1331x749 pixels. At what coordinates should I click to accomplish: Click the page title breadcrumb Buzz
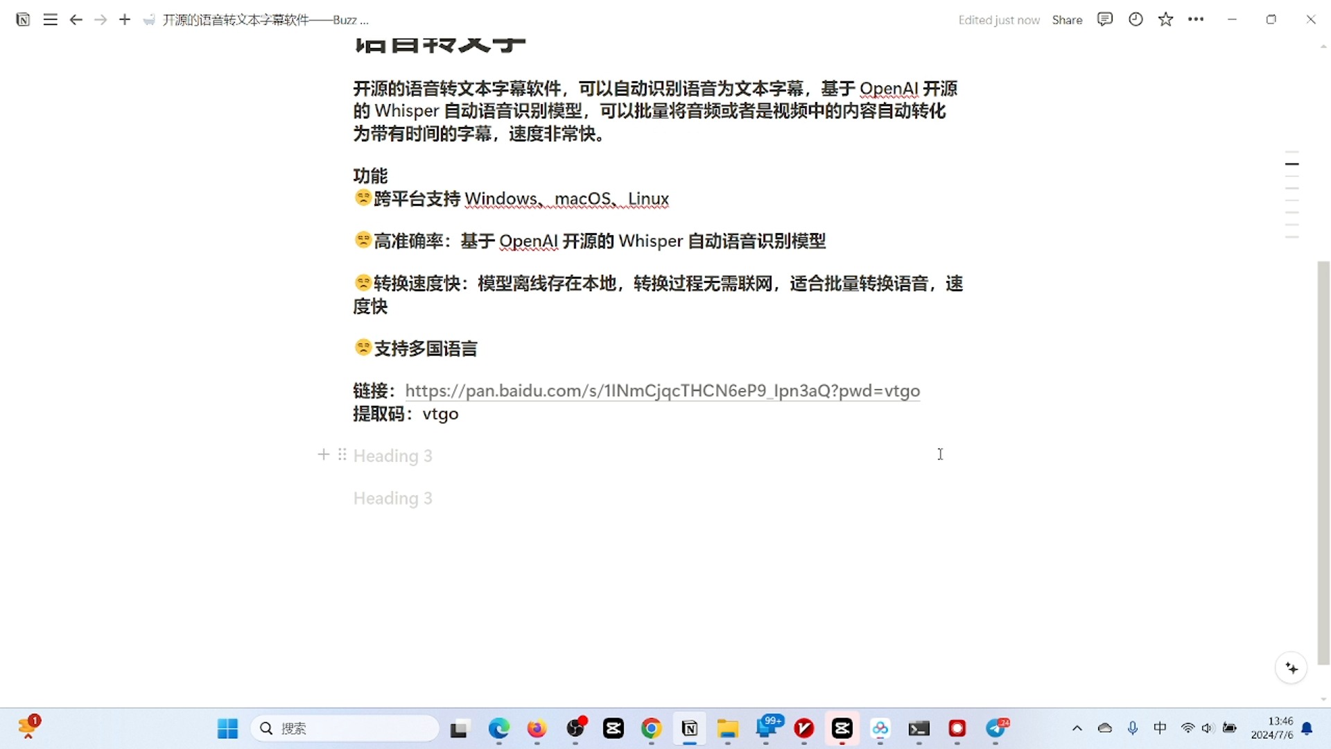[x=266, y=20]
